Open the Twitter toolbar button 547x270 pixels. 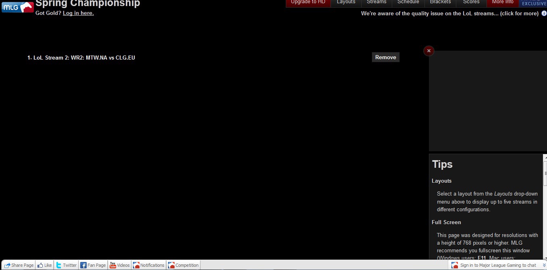(x=66, y=265)
